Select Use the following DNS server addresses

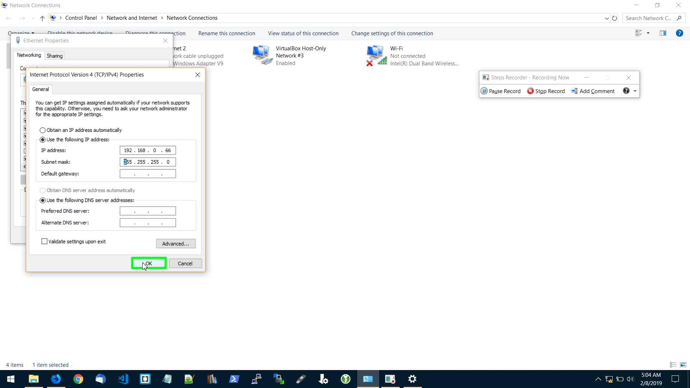(43, 200)
